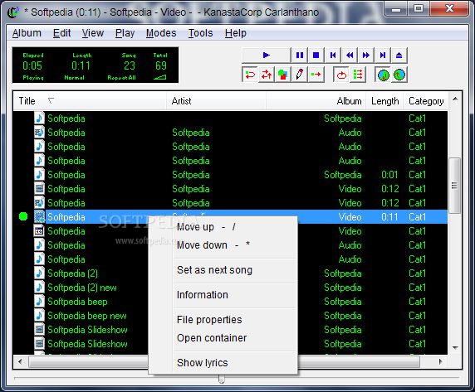Open the View menu

point(93,33)
